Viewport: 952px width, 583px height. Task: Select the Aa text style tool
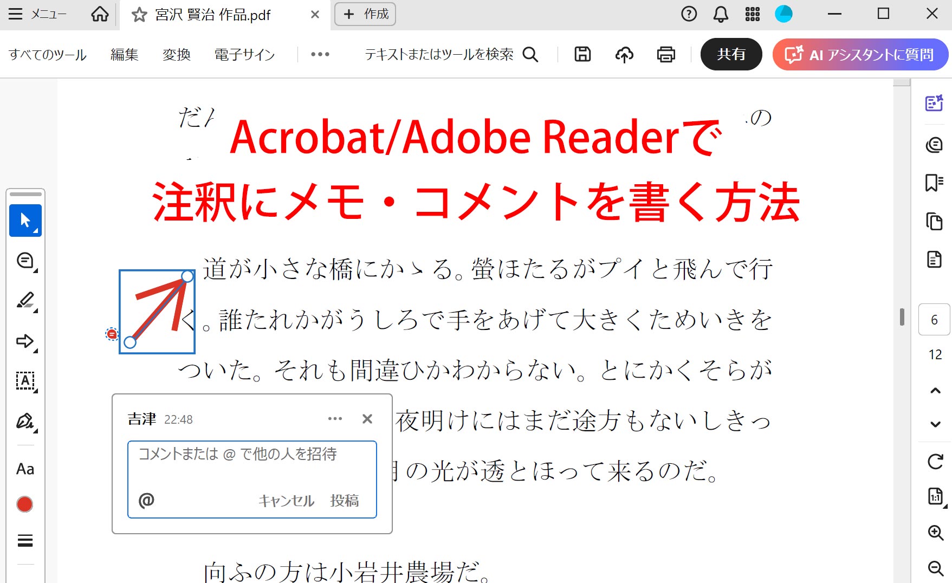(25, 469)
